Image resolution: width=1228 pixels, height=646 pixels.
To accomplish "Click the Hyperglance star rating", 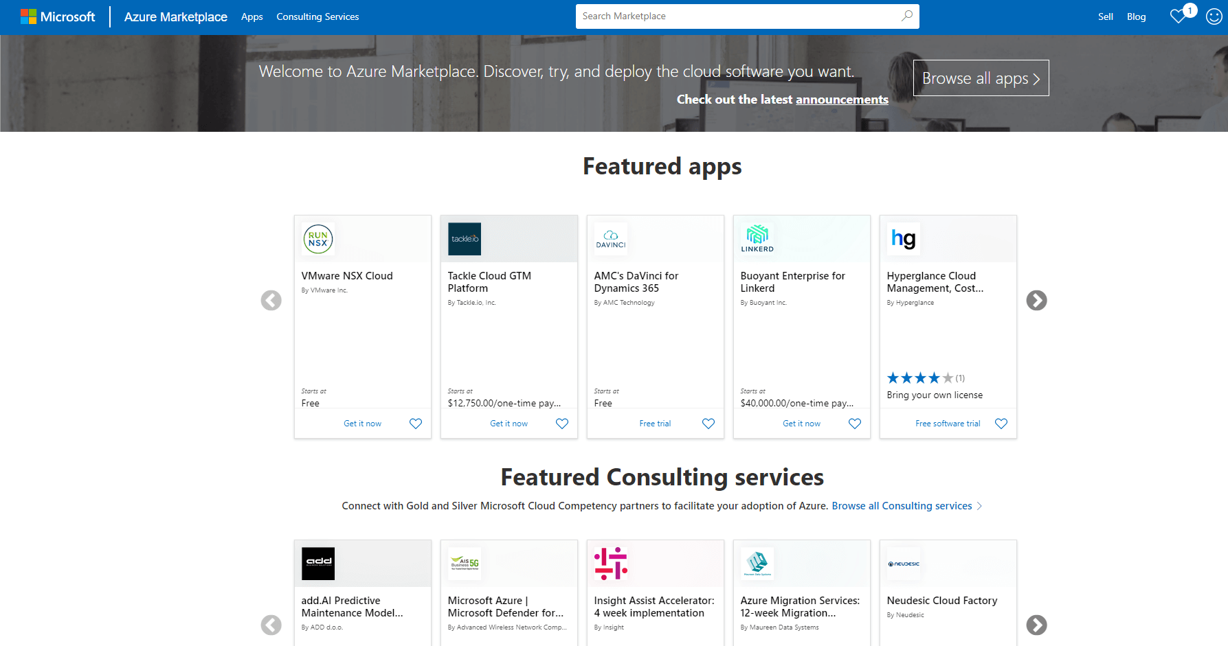I will pyautogui.click(x=920, y=378).
